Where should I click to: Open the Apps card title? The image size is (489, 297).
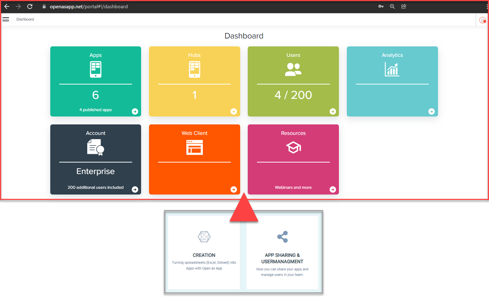click(96, 55)
